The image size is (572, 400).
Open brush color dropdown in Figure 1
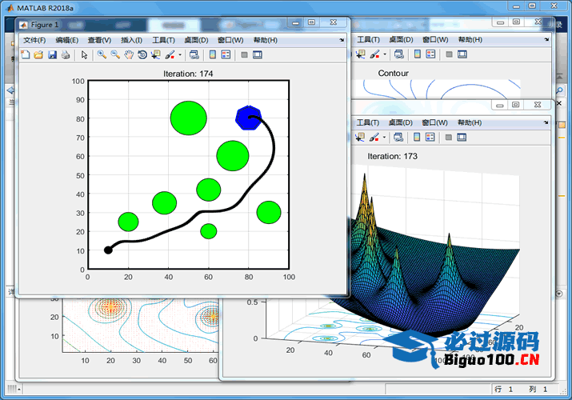(180, 55)
